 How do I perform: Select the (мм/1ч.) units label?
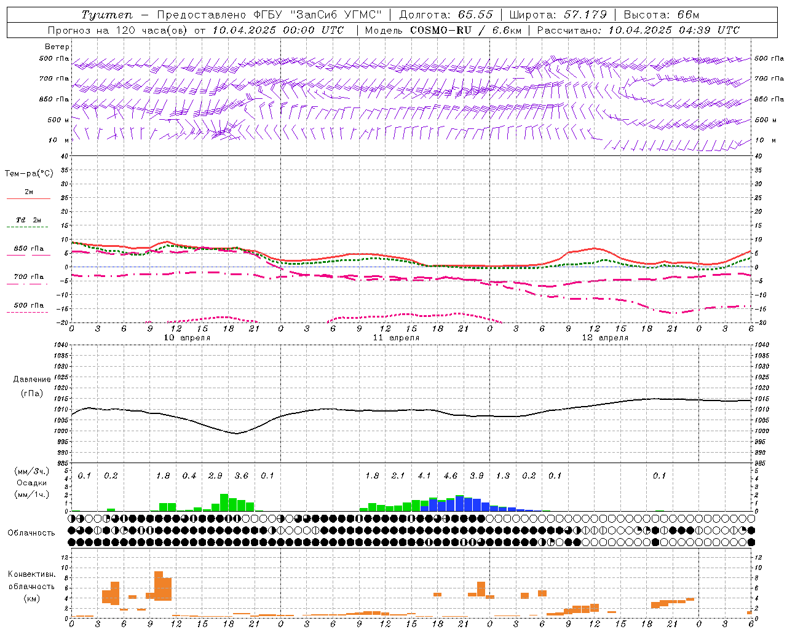tap(31, 494)
